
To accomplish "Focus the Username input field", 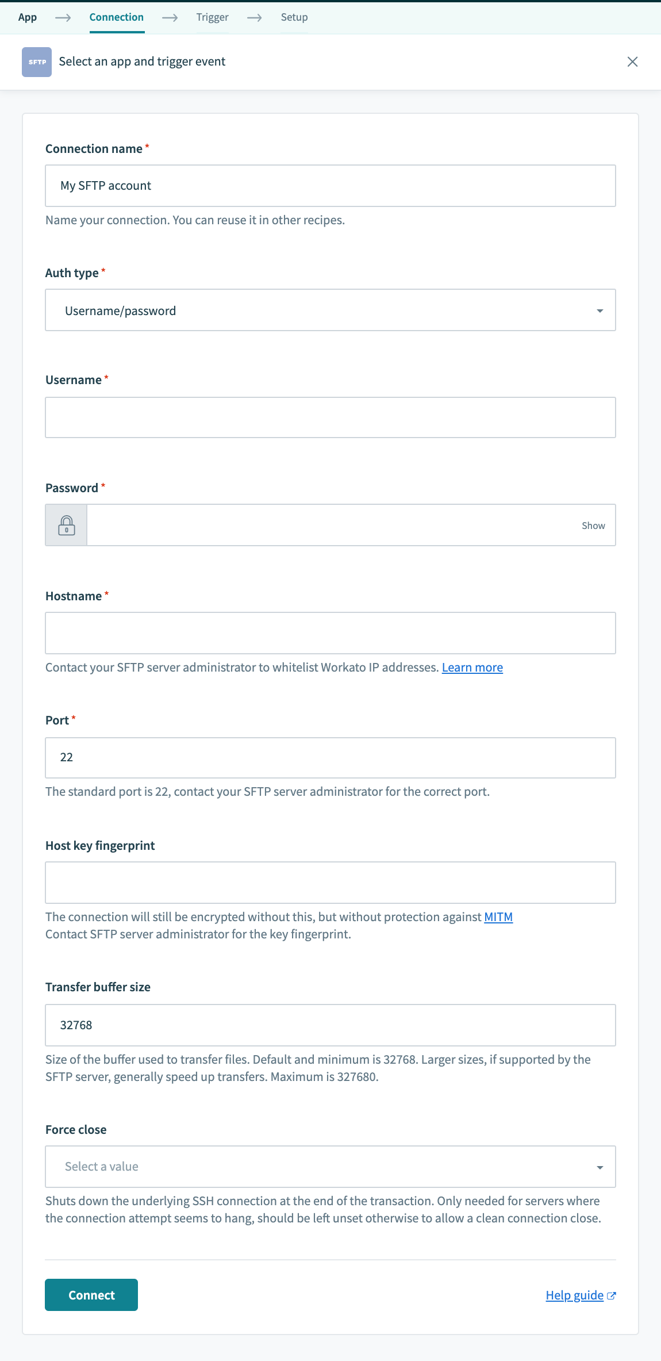I will pyautogui.click(x=330, y=417).
